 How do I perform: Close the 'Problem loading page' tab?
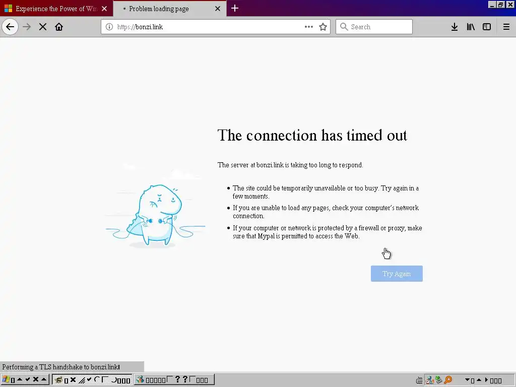pyautogui.click(x=218, y=9)
